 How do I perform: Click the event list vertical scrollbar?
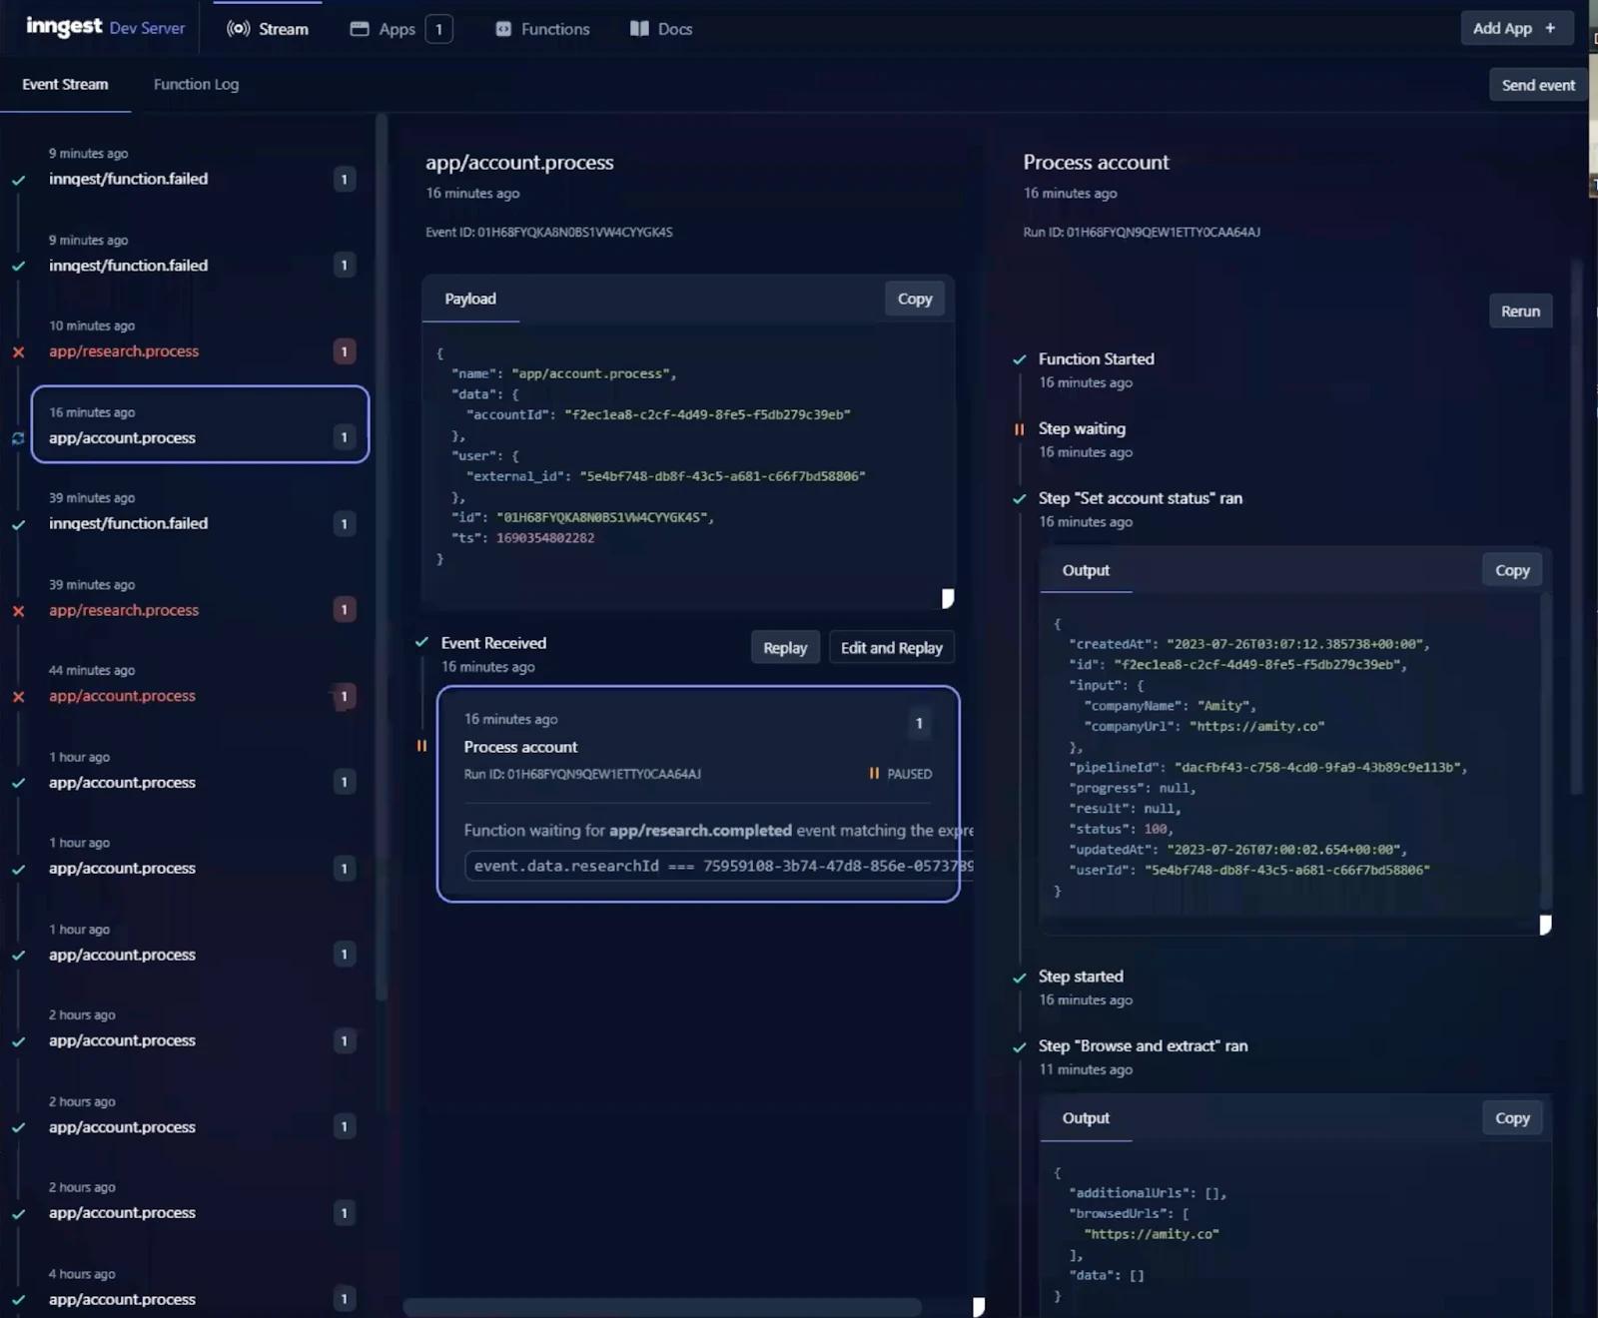tap(381, 559)
